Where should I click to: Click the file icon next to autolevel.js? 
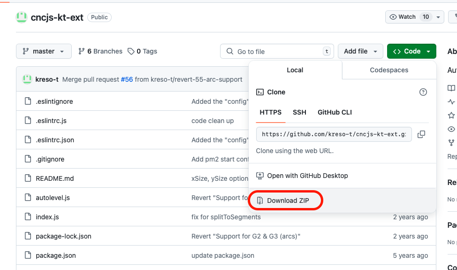click(28, 197)
